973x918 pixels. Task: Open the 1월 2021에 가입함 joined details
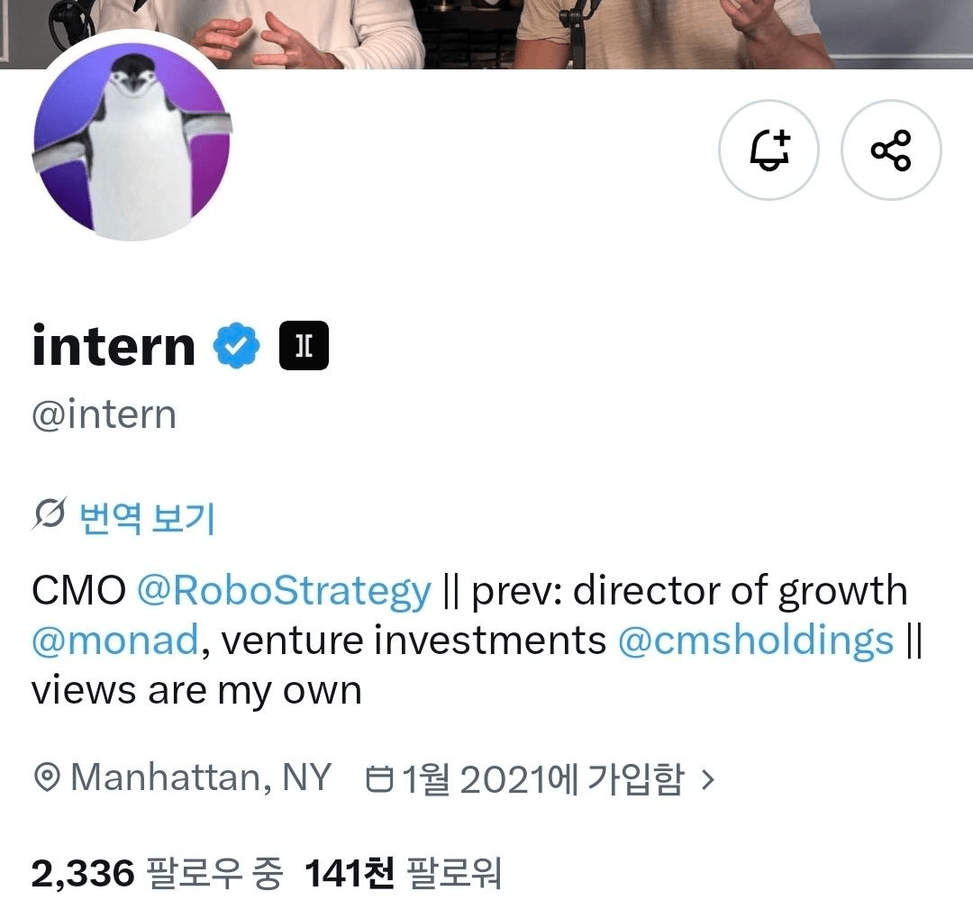(543, 779)
